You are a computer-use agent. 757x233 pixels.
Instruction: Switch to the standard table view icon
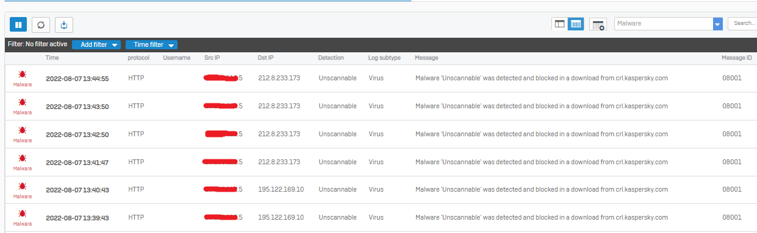[x=559, y=24]
